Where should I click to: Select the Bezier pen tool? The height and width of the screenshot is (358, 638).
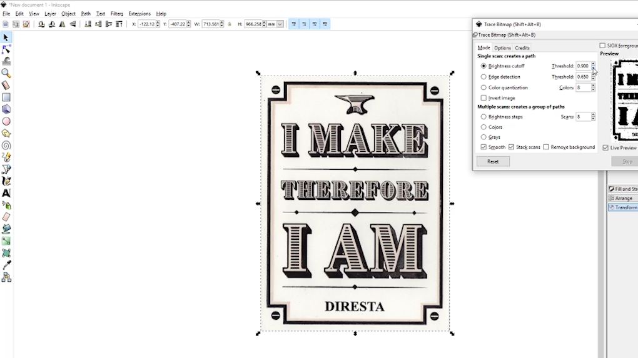point(6,169)
